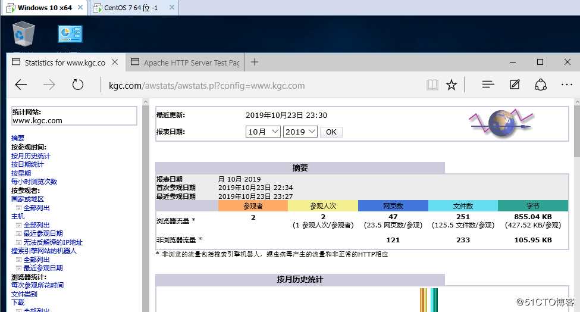Open the 每小时浏览次数 sidebar link
Image resolution: width=580 pixels, height=312 pixels.
pyautogui.click(x=34, y=182)
